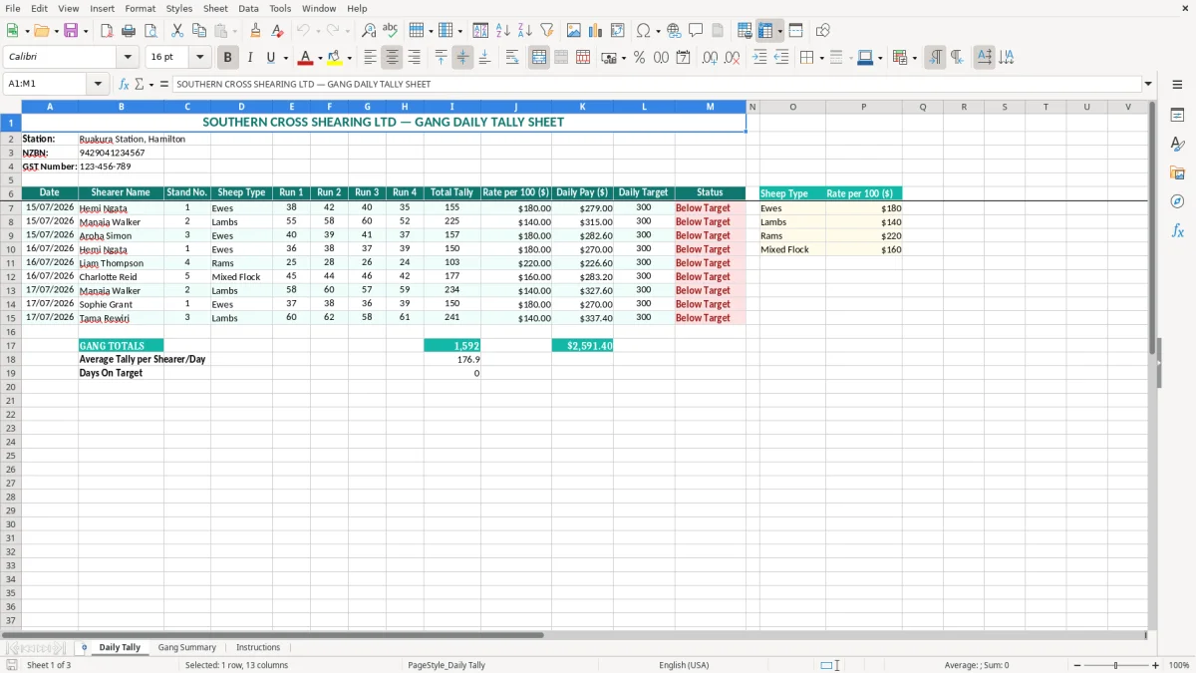Insert a pivot table
This screenshot has width=1196, height=673.
[x=618, y=31]
